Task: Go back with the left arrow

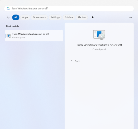Action: (x=8, y=17)
